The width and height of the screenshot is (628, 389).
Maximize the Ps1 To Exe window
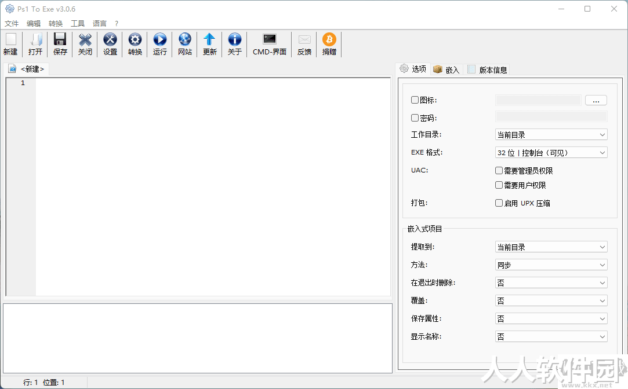pos(587,9)
